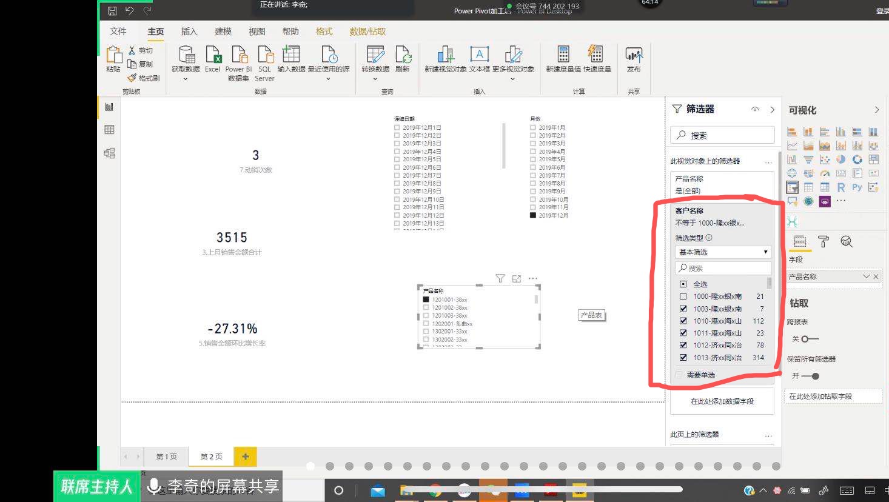The image size is (889, 502).
Task: Select the slicer visual icon in 可视化
Action: [792, 187]
